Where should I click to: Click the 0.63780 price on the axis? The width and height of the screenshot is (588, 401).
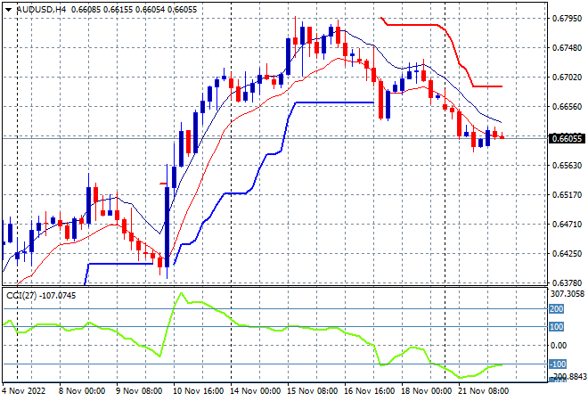568,282
